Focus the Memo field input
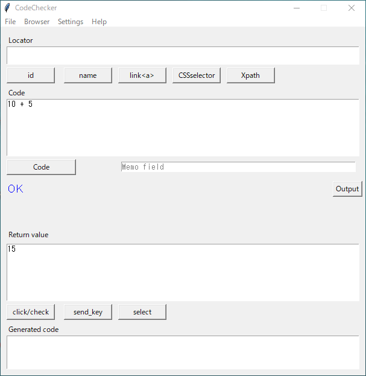The image size is (366, 376). (238, 167)
